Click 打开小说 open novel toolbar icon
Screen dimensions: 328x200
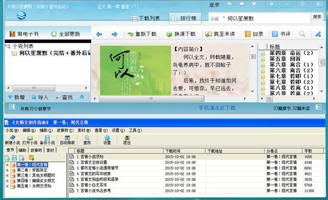30,140
